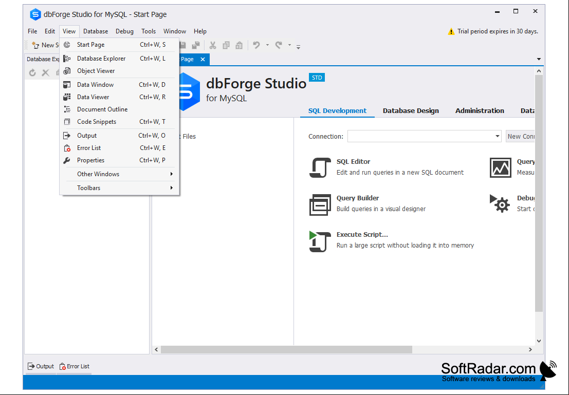Click the Paste toolbar icon
569x395 pixels.
click(239, 45)
